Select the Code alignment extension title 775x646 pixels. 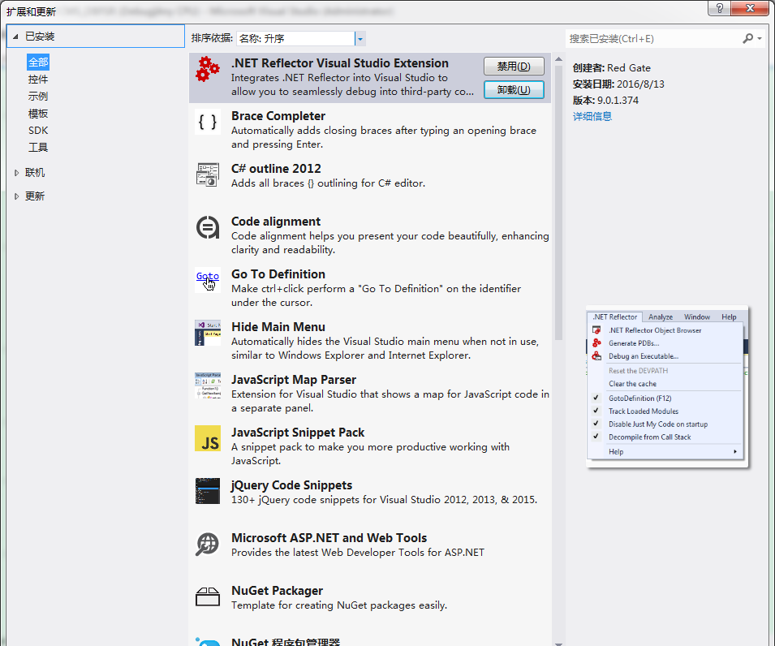pos(276,222)
